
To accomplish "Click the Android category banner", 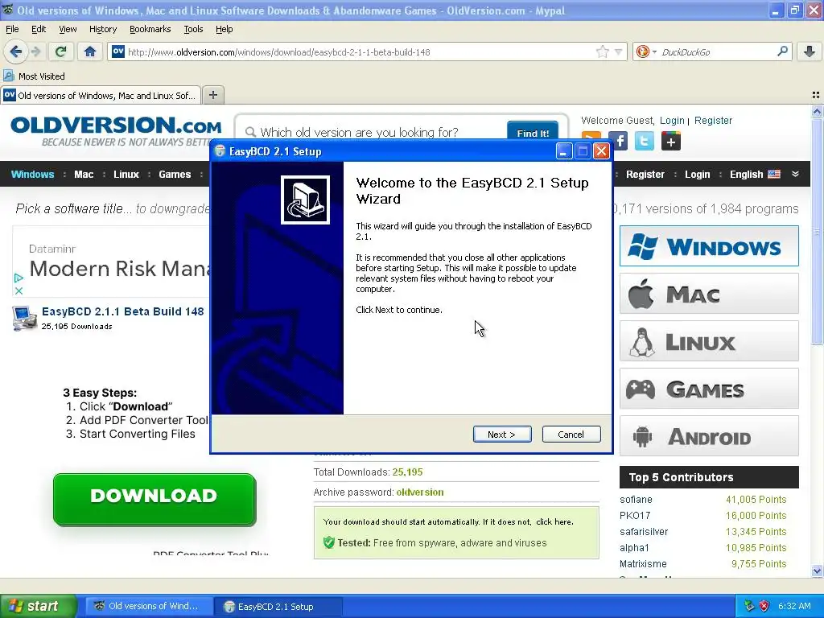I will pos(709,436).
